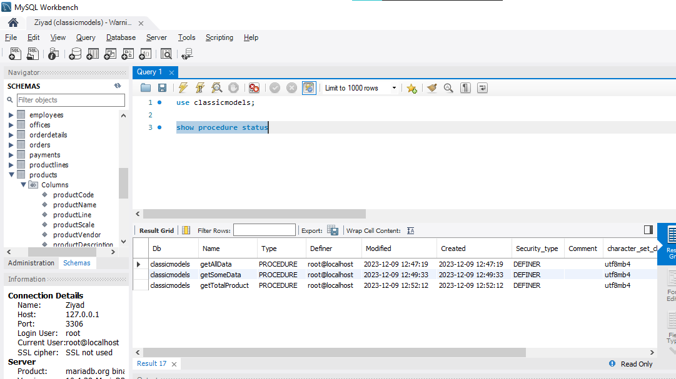Open the Query menu
676x379 pixels.
coord(86,37)
